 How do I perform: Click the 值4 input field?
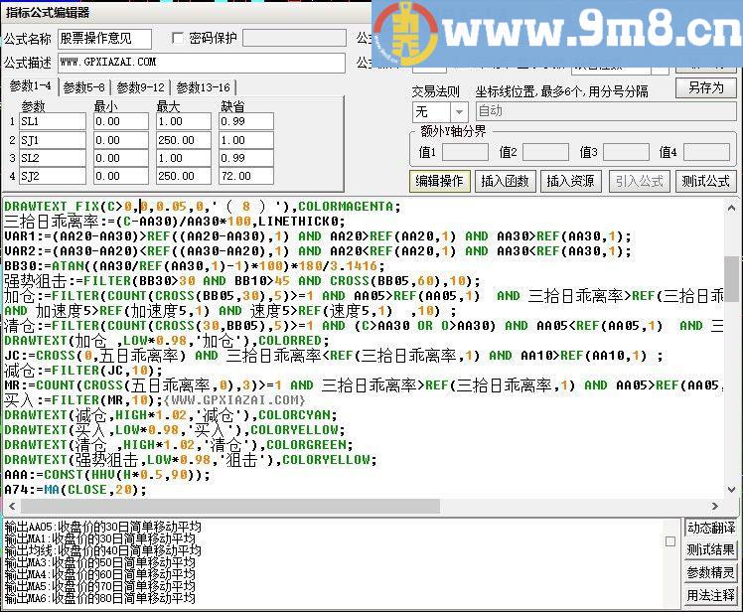[x=706, y=152]
